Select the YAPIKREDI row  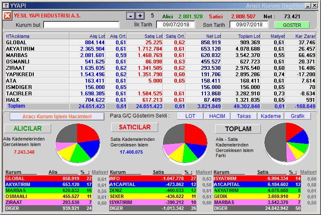pos(160,74)
